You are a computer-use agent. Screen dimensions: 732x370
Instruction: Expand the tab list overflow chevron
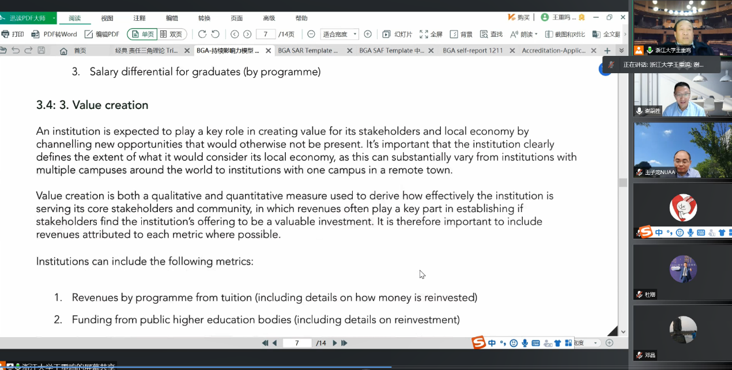[x=621, y=51]
